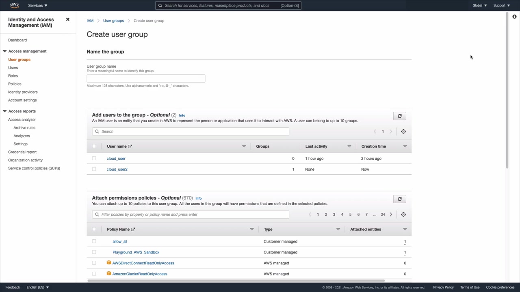
Task: Go to policies page 2
Action: point(326,215)
